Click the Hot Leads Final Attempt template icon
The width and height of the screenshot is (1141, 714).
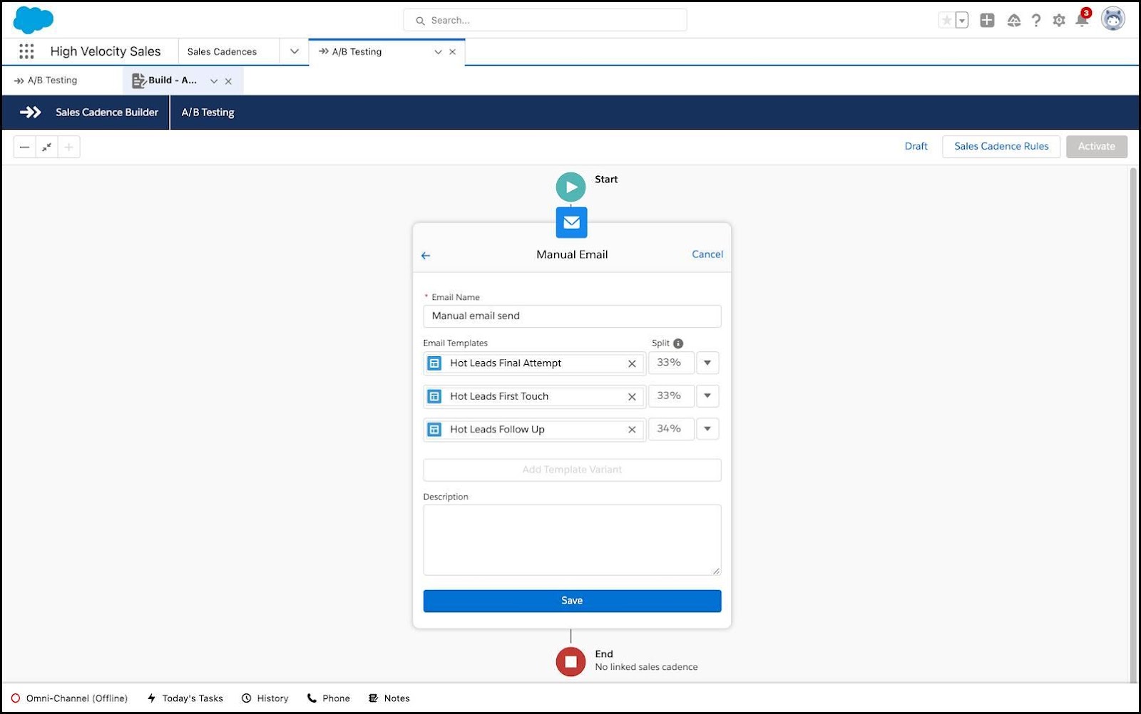pyautogui.click(x=434, y=363)
